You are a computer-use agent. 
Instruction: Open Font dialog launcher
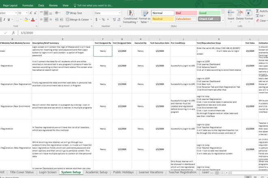point(37,26)
